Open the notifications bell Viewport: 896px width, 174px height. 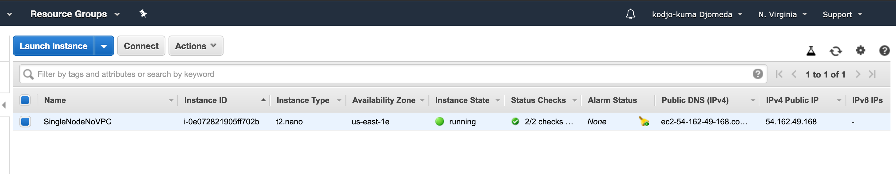tap(630, 14)
